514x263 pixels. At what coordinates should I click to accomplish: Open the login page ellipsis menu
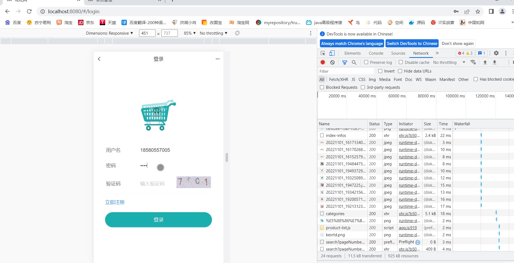[x=218, y=59]
